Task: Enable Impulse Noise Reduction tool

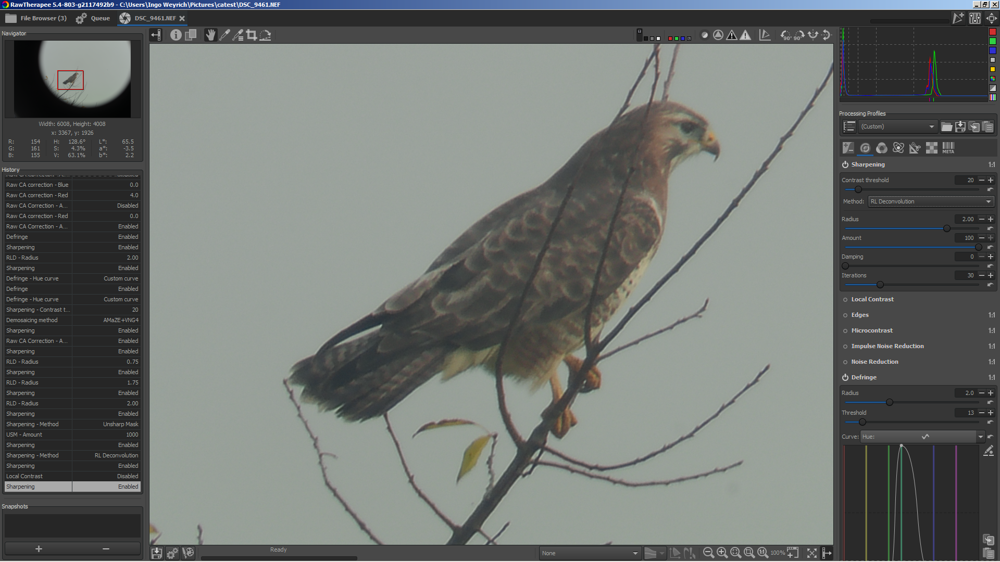Action: 845,346
